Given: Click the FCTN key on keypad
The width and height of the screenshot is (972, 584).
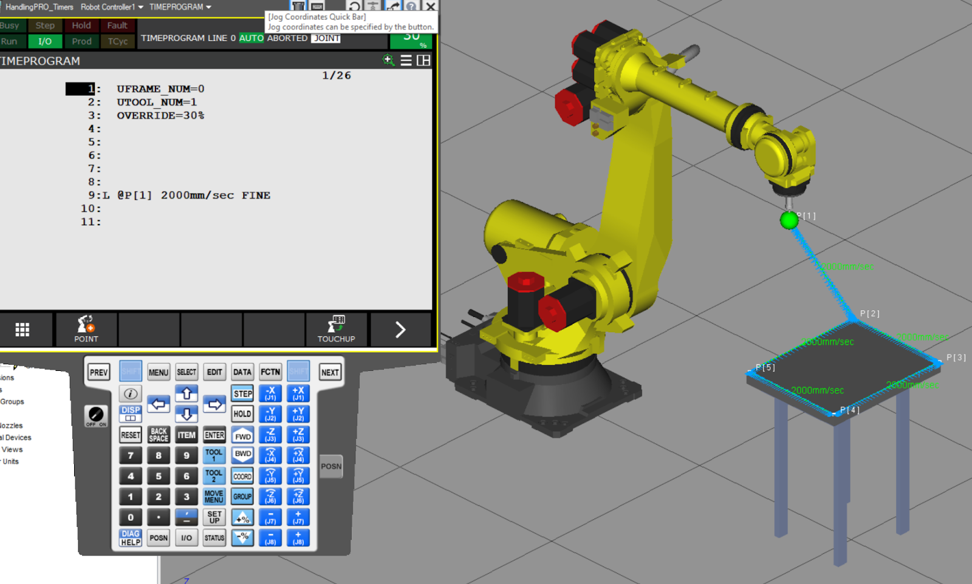Looking at the screenshot, I should pyautogui.click(x=270, y=372).
